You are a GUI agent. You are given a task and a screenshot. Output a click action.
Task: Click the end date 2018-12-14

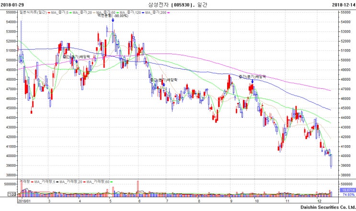[x=344, y=5]
